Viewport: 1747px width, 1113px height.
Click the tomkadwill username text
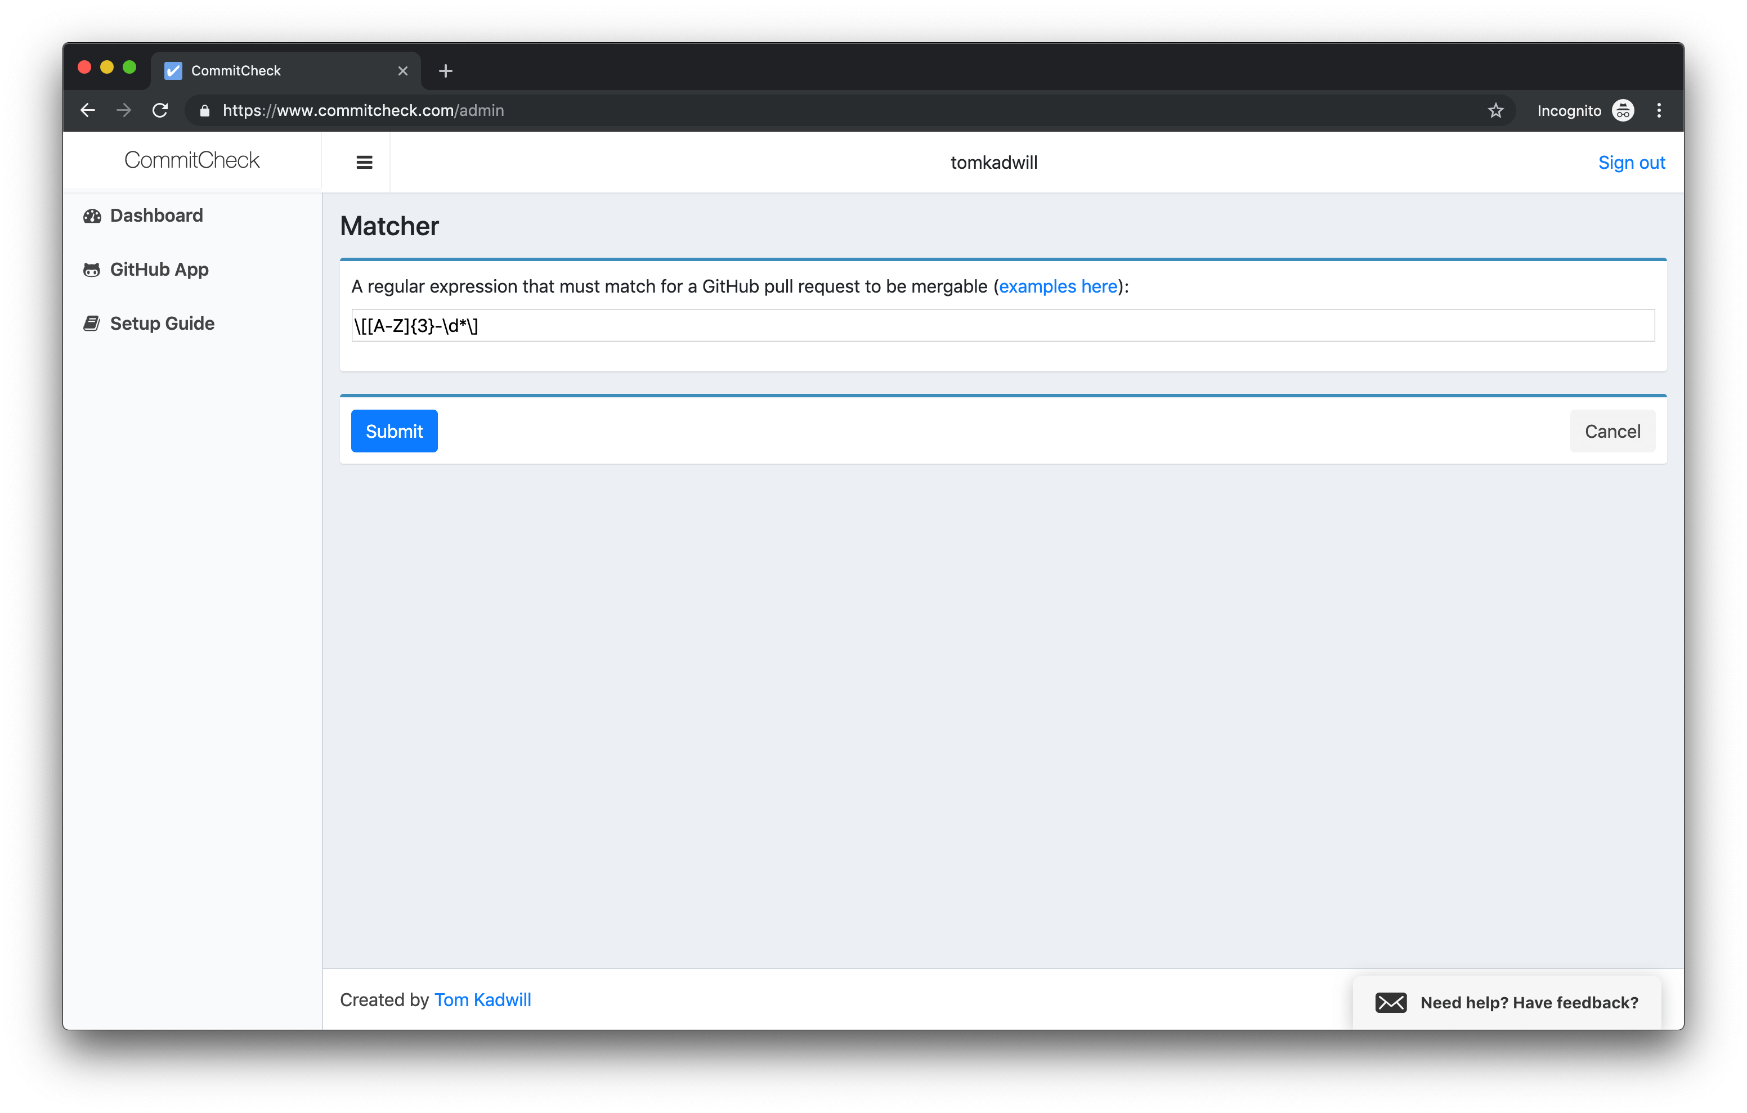[x=993, y=163]
